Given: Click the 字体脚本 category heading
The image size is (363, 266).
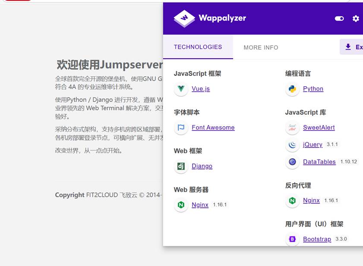Looking at the screenshot, I should tap(186, 113).
